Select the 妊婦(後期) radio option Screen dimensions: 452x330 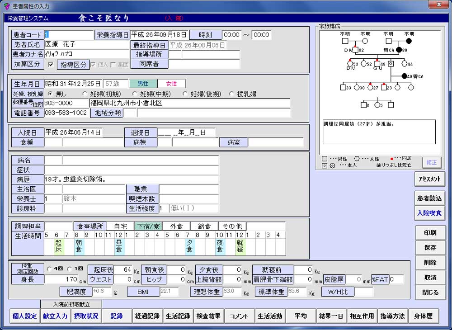pos(185,94)
